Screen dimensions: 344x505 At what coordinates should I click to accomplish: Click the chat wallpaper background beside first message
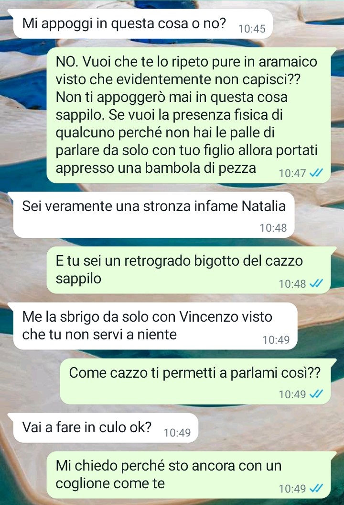click(x=307, y=24)
